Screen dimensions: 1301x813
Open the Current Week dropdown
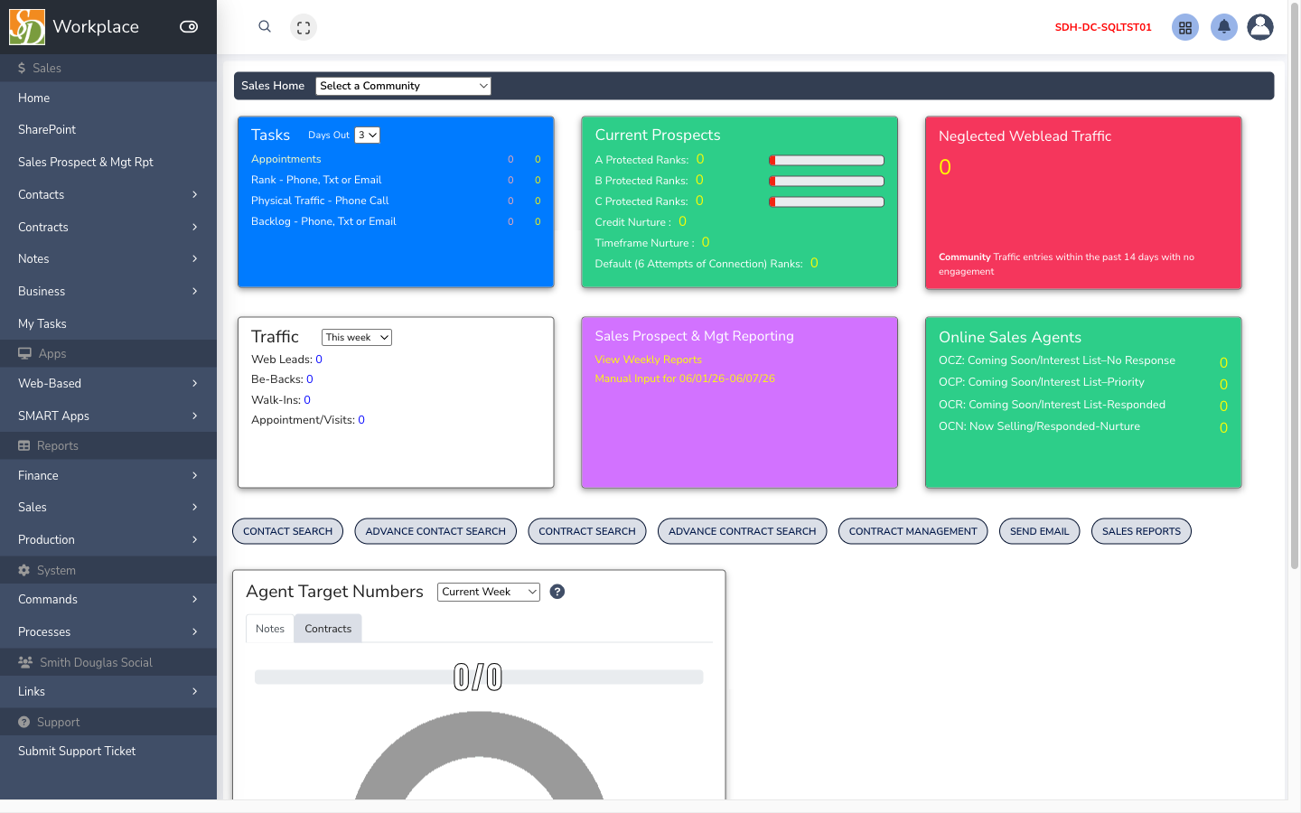pyautogui.click(x=489, y=592)
